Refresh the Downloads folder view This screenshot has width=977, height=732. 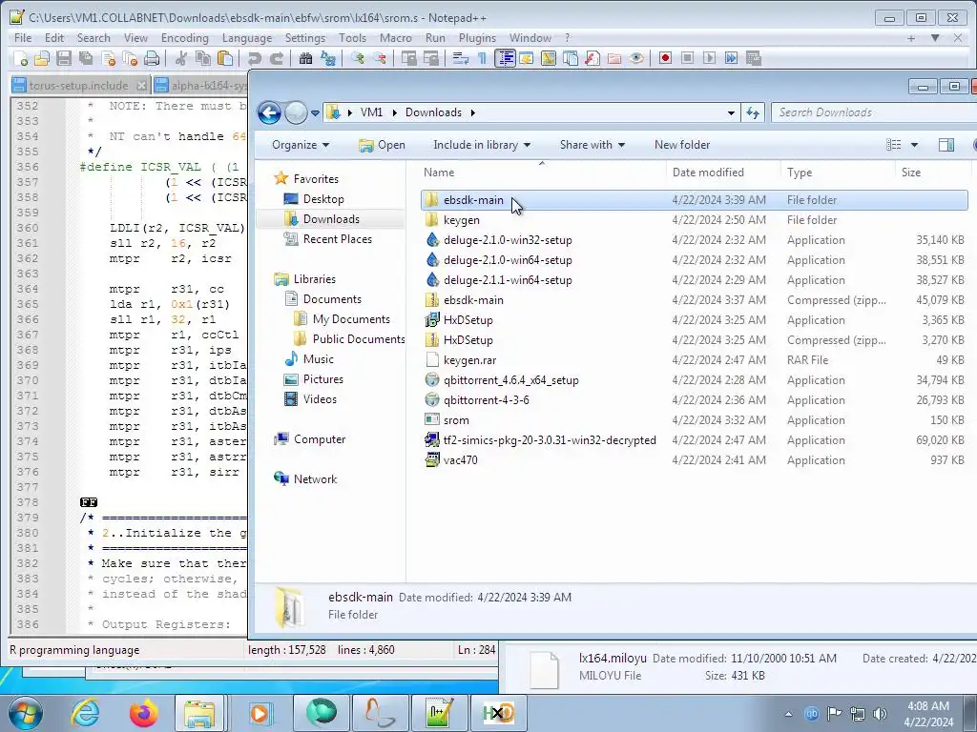click(x=753, y=112)
